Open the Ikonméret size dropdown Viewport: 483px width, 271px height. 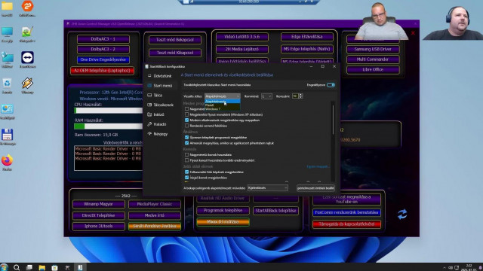pyautogui.click(x=266, y=96)
